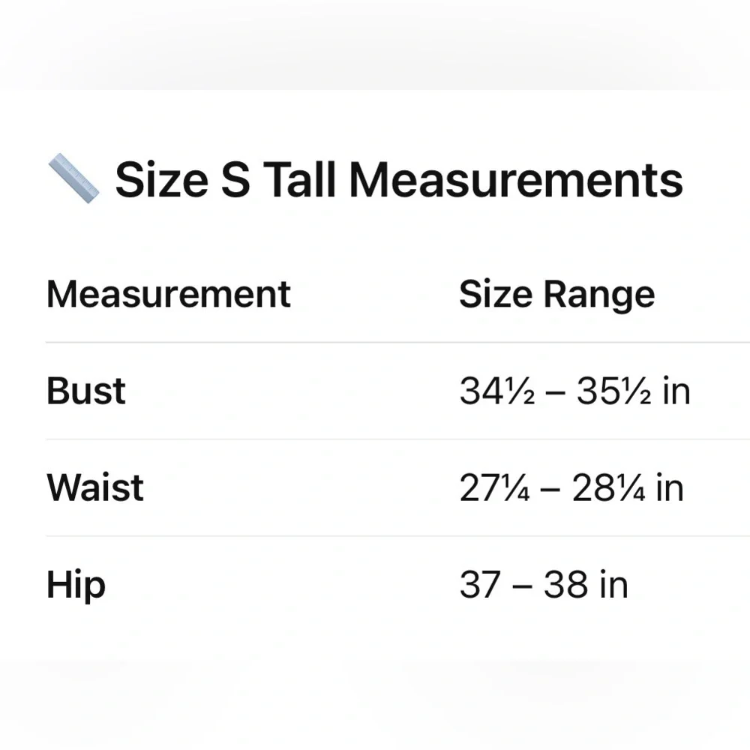750x750 pixels.
Task: Click the 34½ bust lower value
Action: (x=496, y=391)
